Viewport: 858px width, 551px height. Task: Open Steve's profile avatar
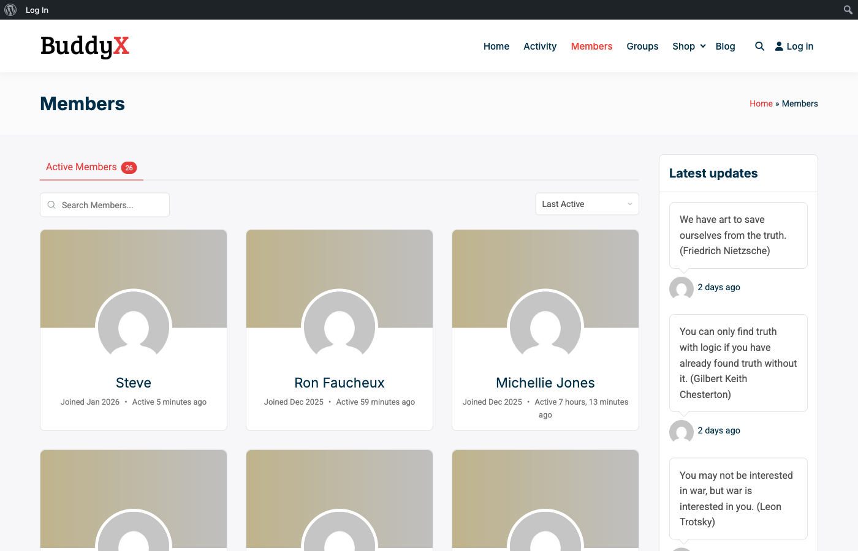click(133, 326)
